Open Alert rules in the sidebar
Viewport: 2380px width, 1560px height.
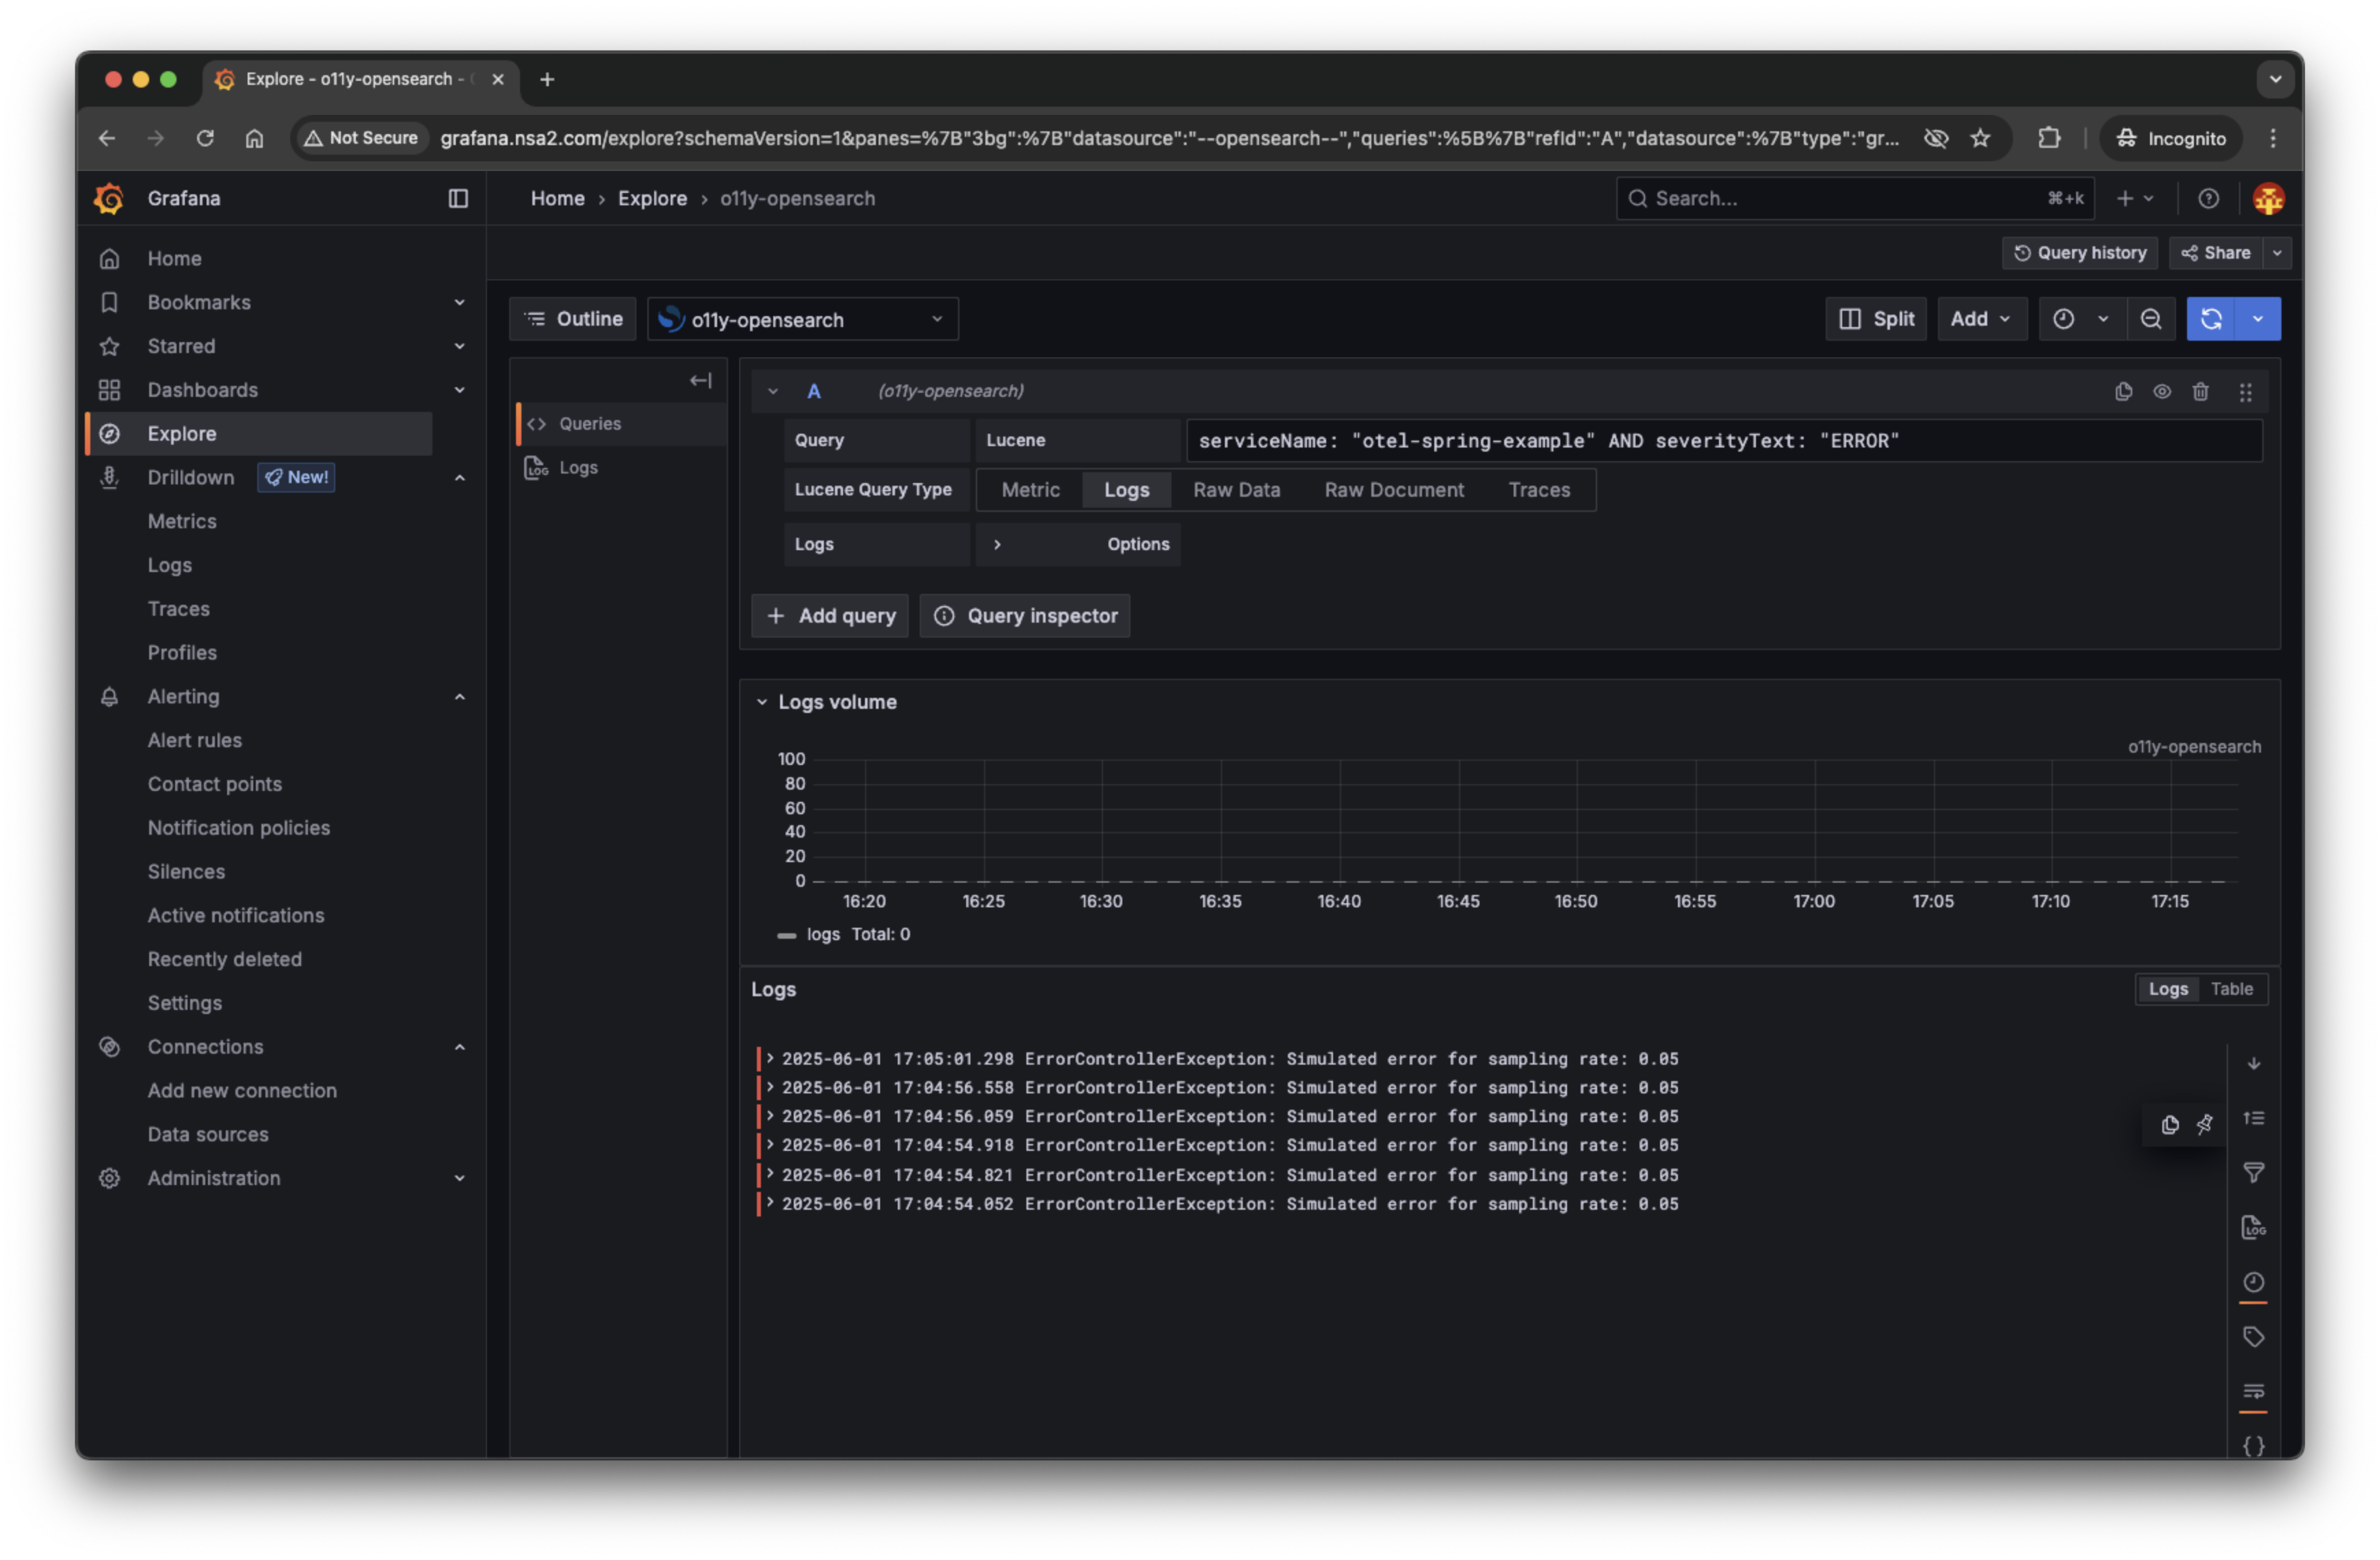tap(194, 741)
